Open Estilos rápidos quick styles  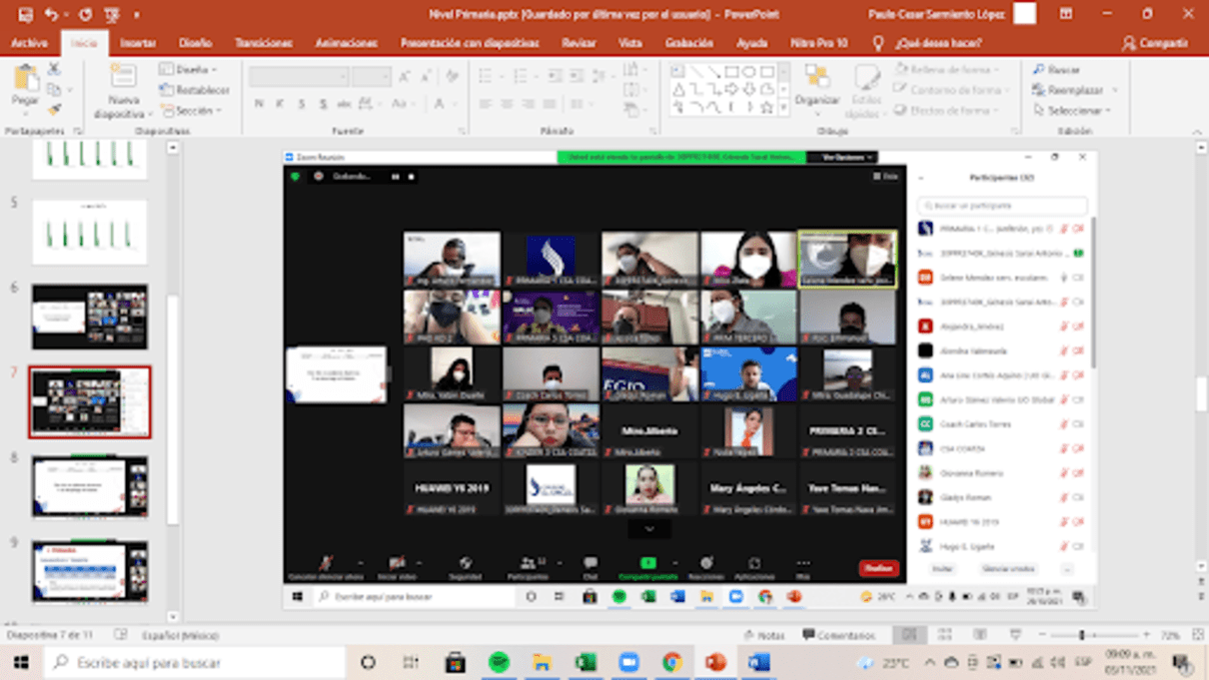(x=866, y=91)
